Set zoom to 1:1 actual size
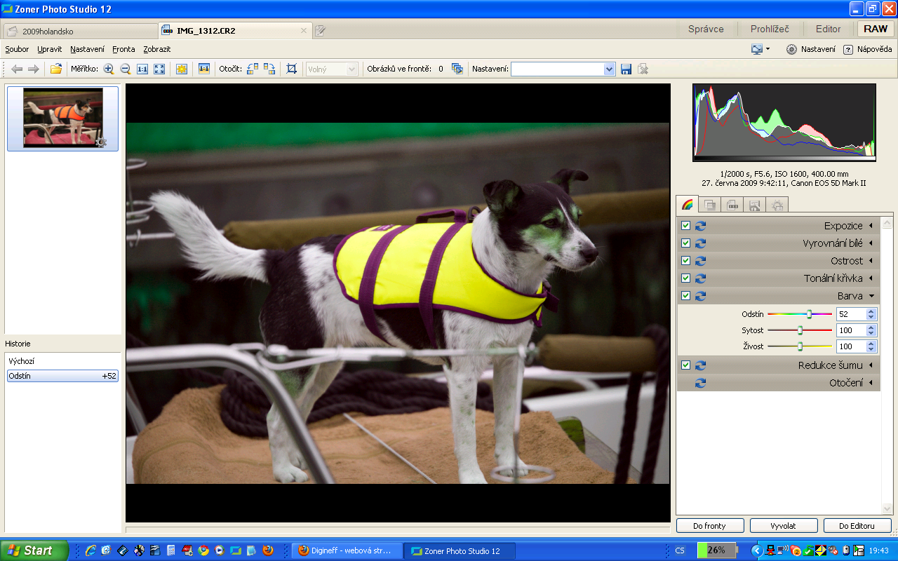Screen dimensions: 898x561 tap(142, 69)
